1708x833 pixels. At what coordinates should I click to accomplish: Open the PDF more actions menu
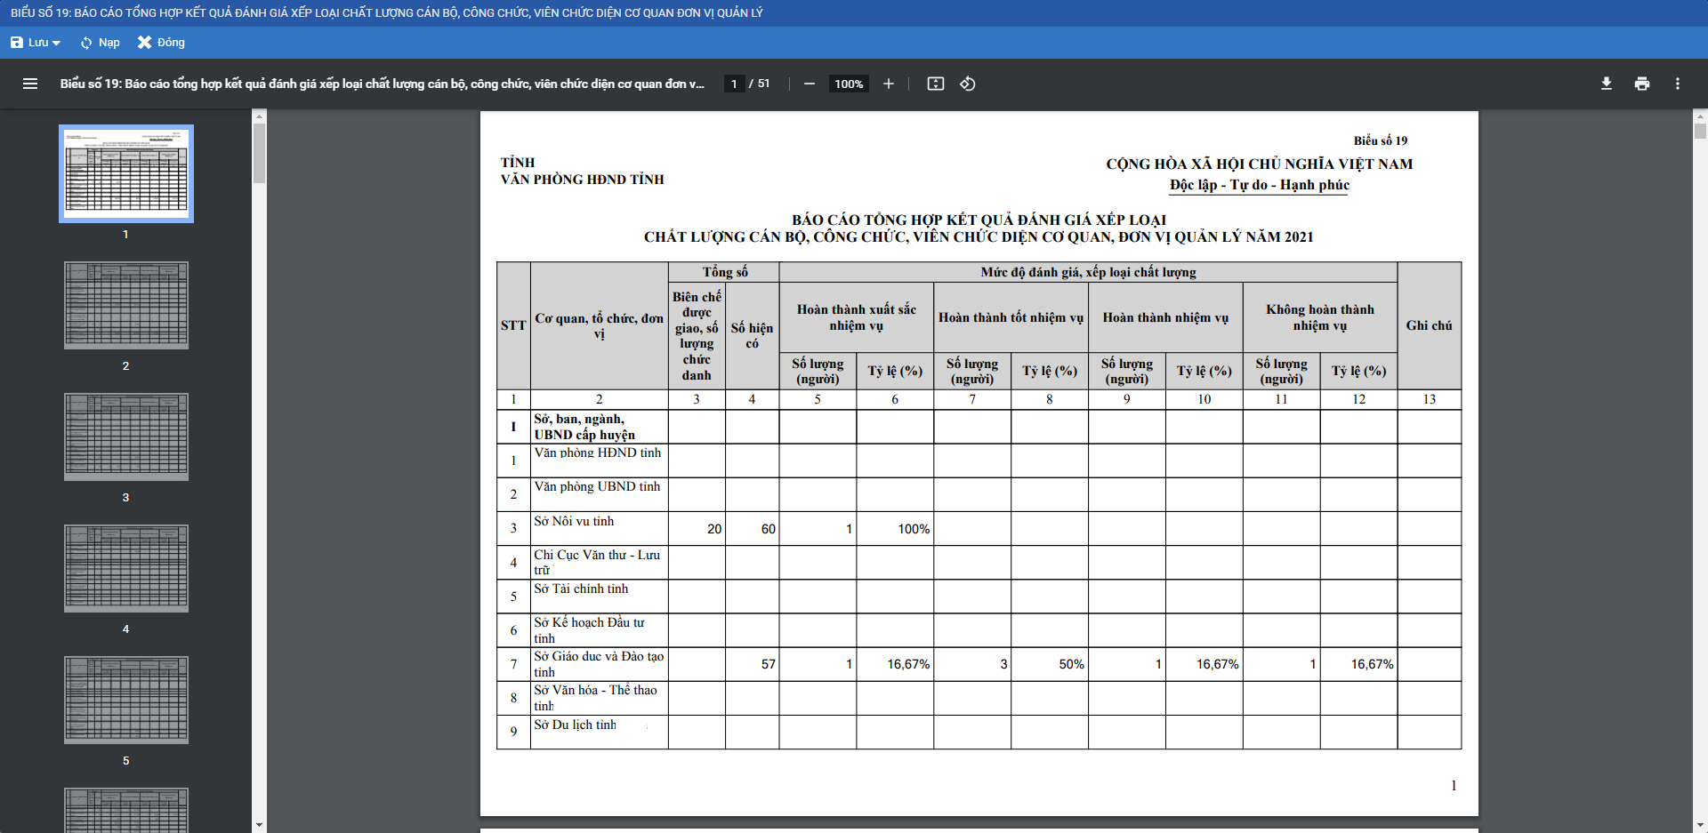(x=1677, y=84)
